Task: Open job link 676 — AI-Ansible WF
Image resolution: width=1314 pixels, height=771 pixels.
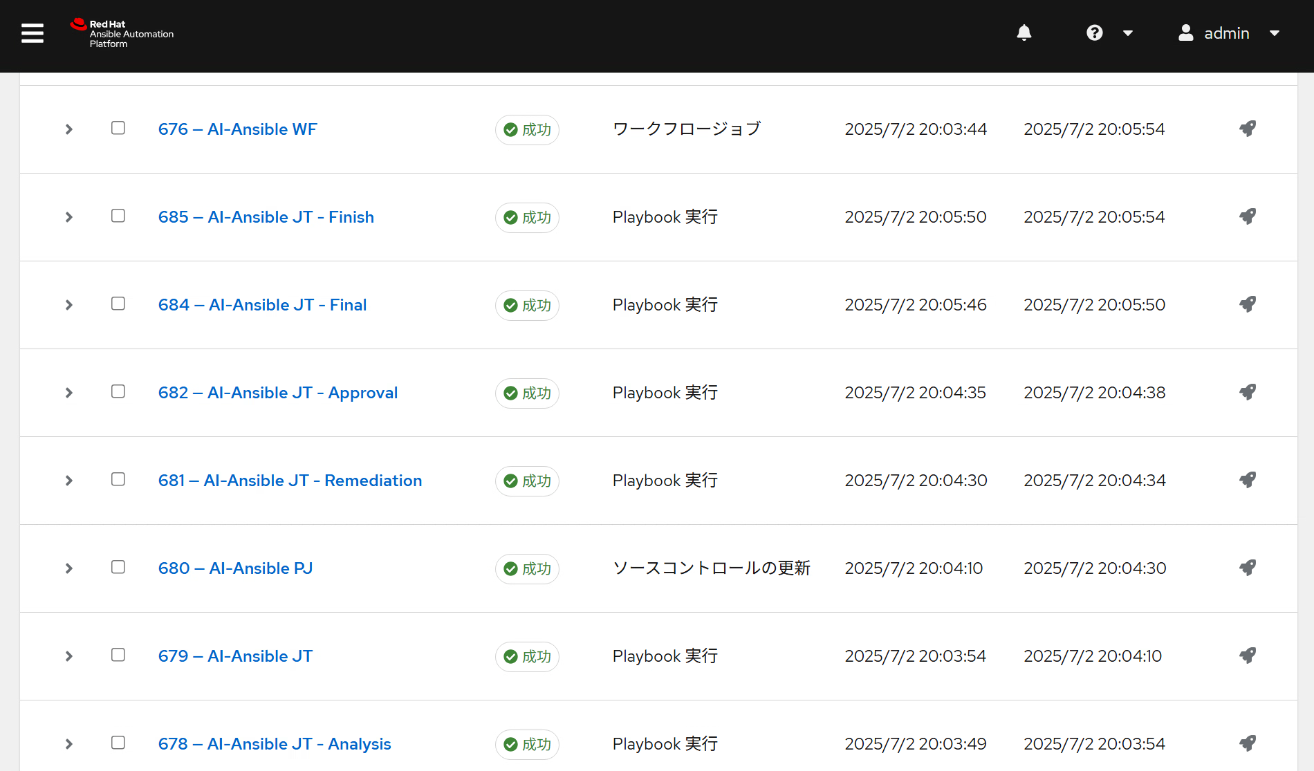Action: click(237, 129)
